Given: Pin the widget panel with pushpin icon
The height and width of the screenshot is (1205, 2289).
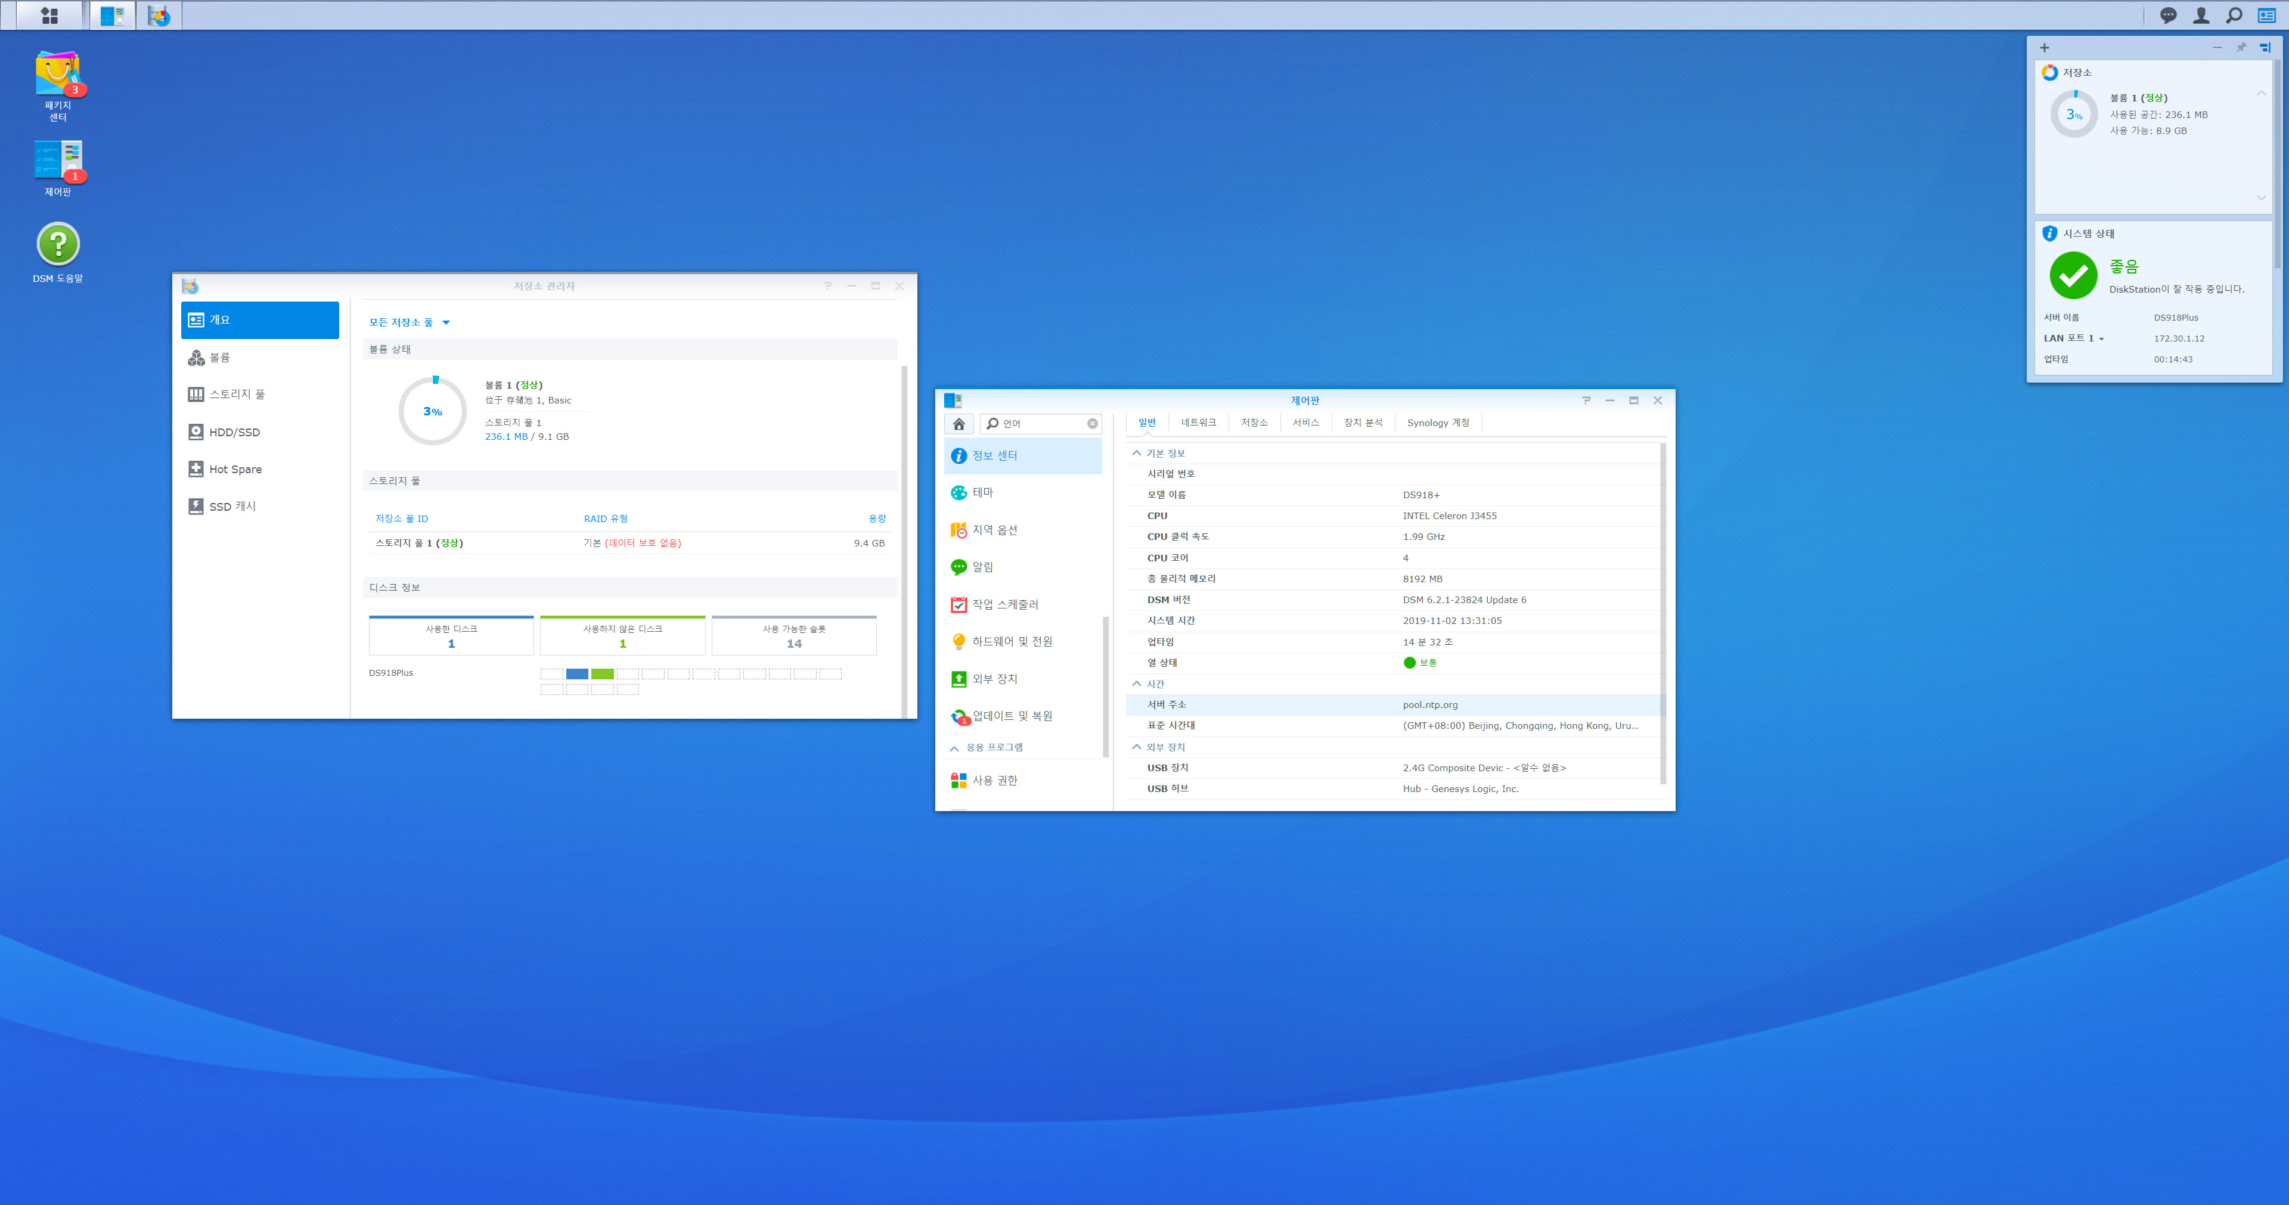Looking at the screenshot, I should [x=2241, y=48].
